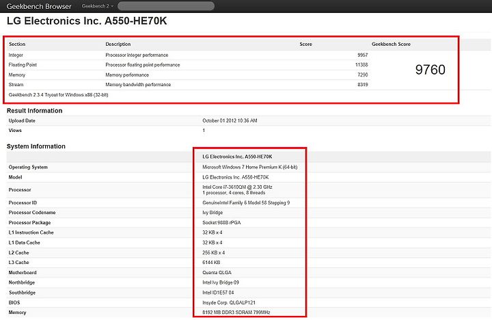
Task: Select the Northbridge label
Action: point(22,282)
